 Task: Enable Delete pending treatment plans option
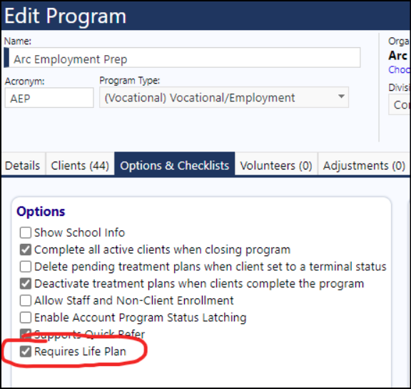point(26,267)
